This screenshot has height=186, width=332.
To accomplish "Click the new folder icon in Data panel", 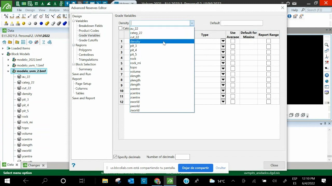I will 17,42.
